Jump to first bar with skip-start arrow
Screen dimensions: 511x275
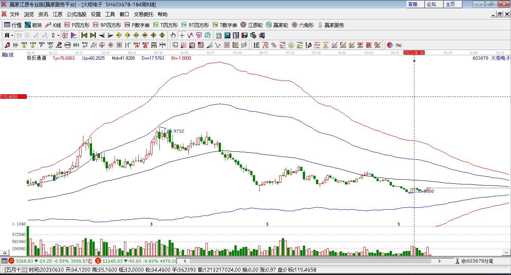point(84,35)
